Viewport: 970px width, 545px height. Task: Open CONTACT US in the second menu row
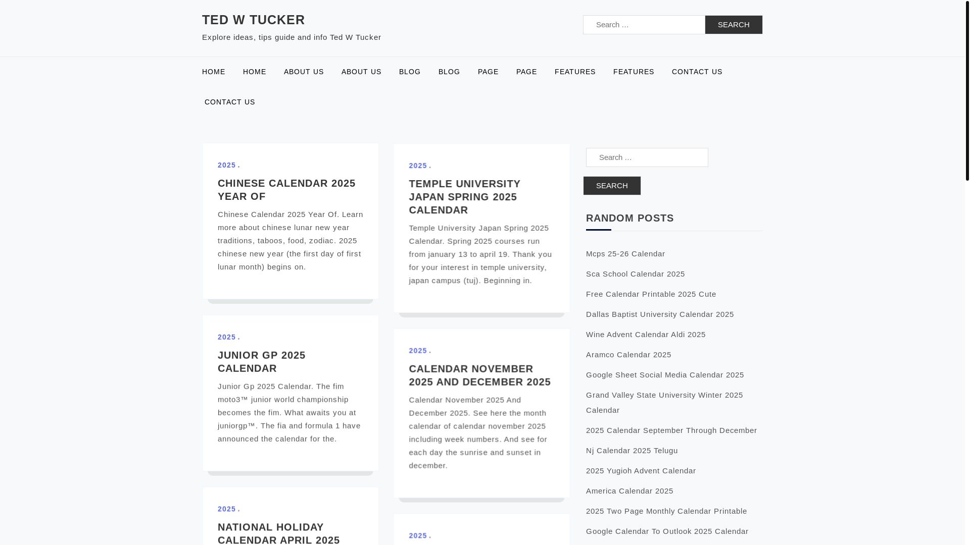pyautogui.click(x=230, y=102)
